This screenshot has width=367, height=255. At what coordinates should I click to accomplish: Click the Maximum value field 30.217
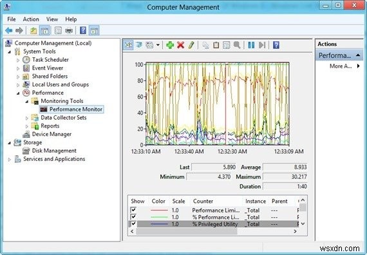coord(285,177)
